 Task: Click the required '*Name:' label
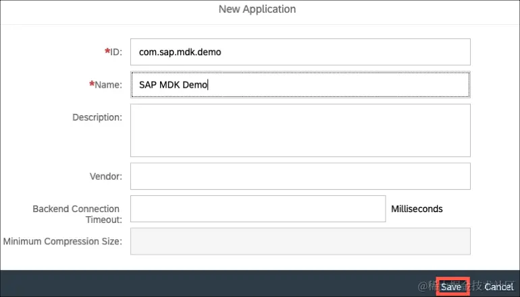(x=105, y=85)
